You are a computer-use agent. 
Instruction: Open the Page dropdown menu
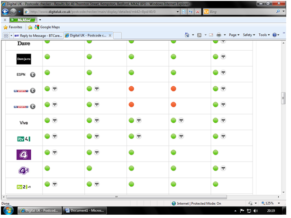(x=234, y=35)
